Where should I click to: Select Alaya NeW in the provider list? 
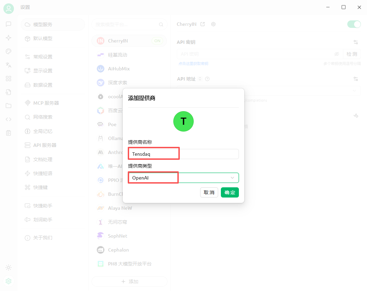click(129, 208)
